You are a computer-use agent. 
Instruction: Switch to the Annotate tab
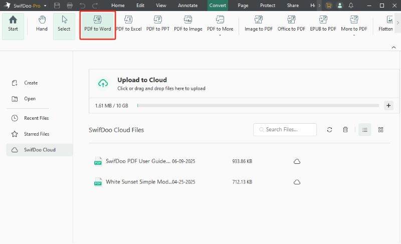[x=187, y=6]
